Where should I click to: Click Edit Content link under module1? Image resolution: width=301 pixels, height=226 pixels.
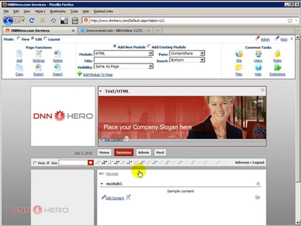click(115, 198)
